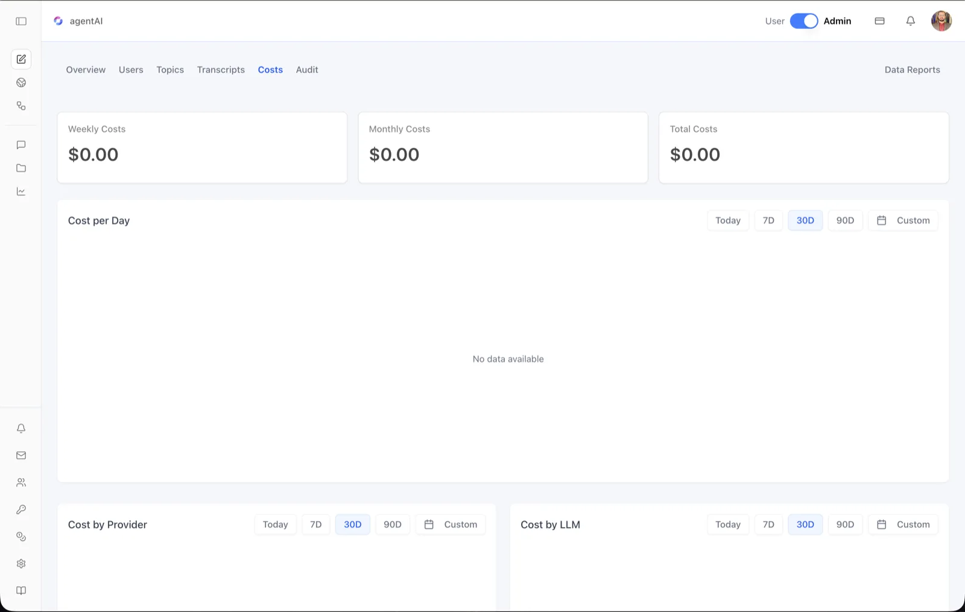The image size is (965, 612).
Task: Click the "Admin" label in header
Action: tap(837, 21)
